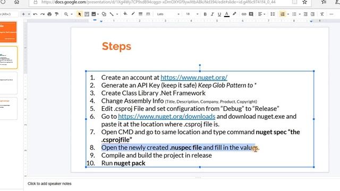
Task: Open the line spacing options
Action: pyautogui.click(x=273, y=14)
